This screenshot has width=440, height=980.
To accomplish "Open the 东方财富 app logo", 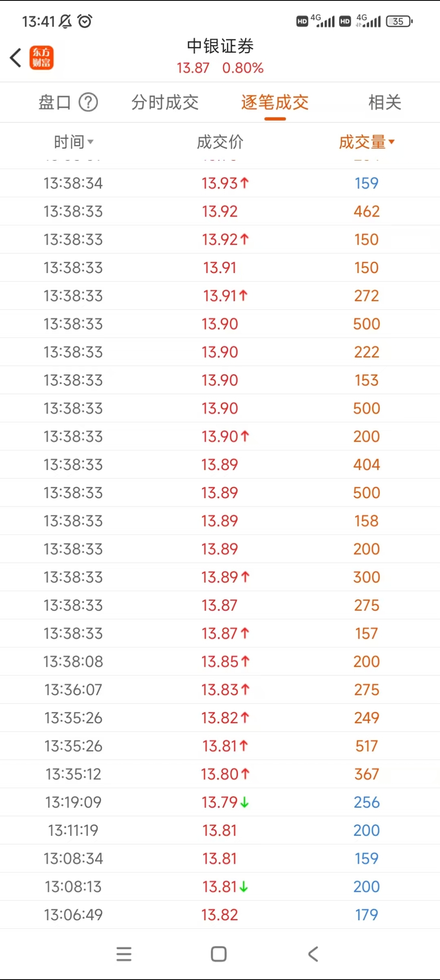I will 41,58.
